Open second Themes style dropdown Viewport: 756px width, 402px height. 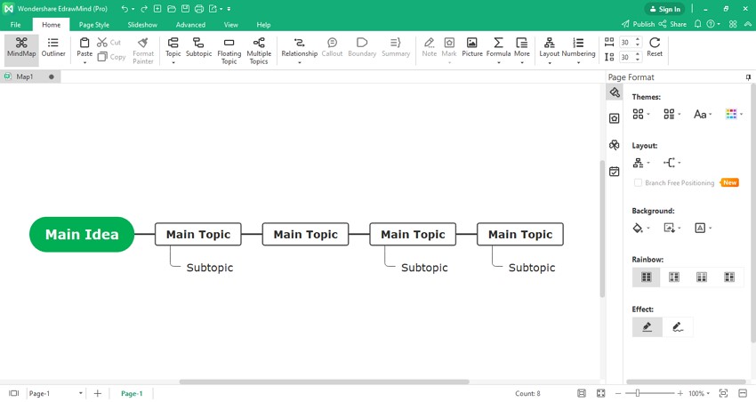tap(672, 114)
